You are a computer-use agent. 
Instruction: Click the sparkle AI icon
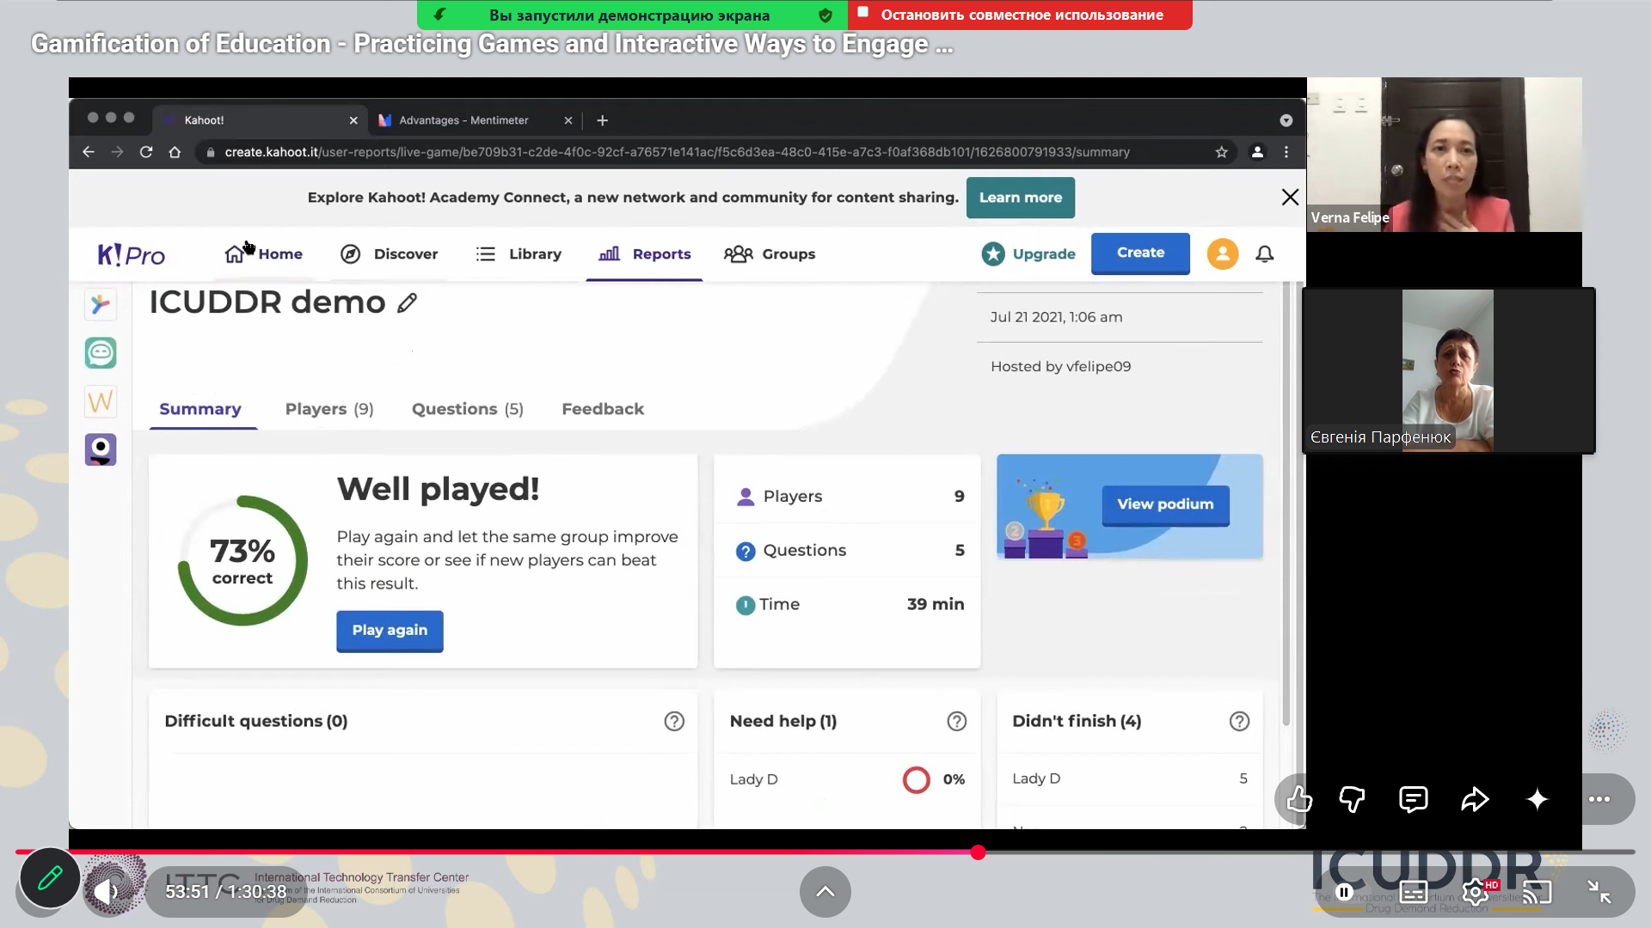(x=1537, y=800)
